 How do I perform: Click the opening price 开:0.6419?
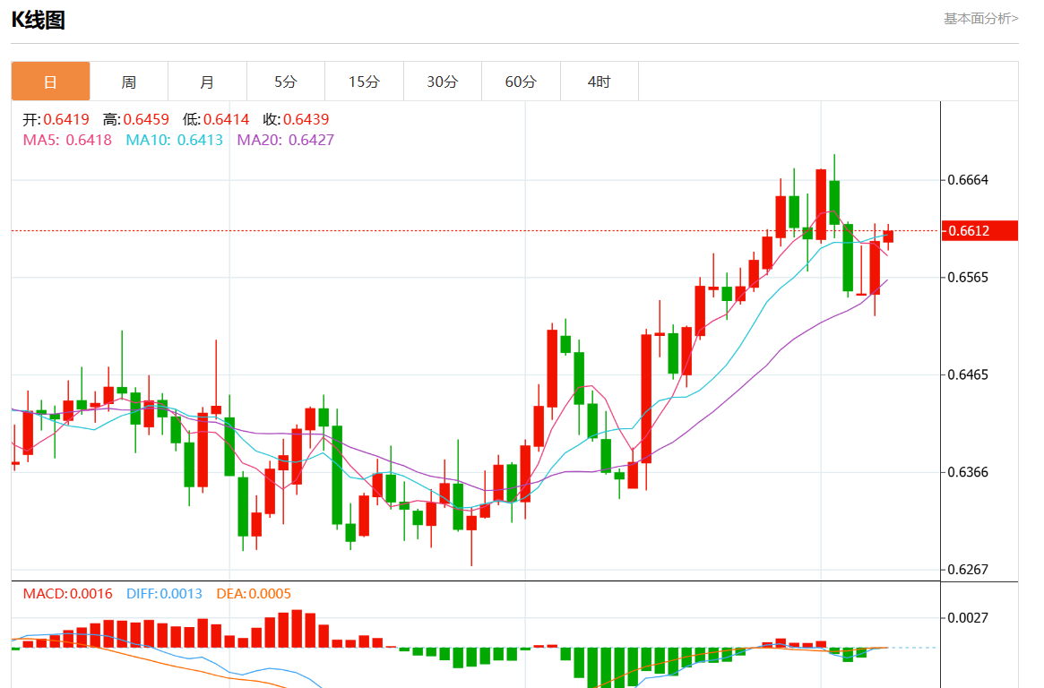(56, 120)
